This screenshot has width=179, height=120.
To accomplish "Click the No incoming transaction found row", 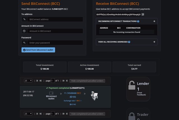I will coord(127,32).
